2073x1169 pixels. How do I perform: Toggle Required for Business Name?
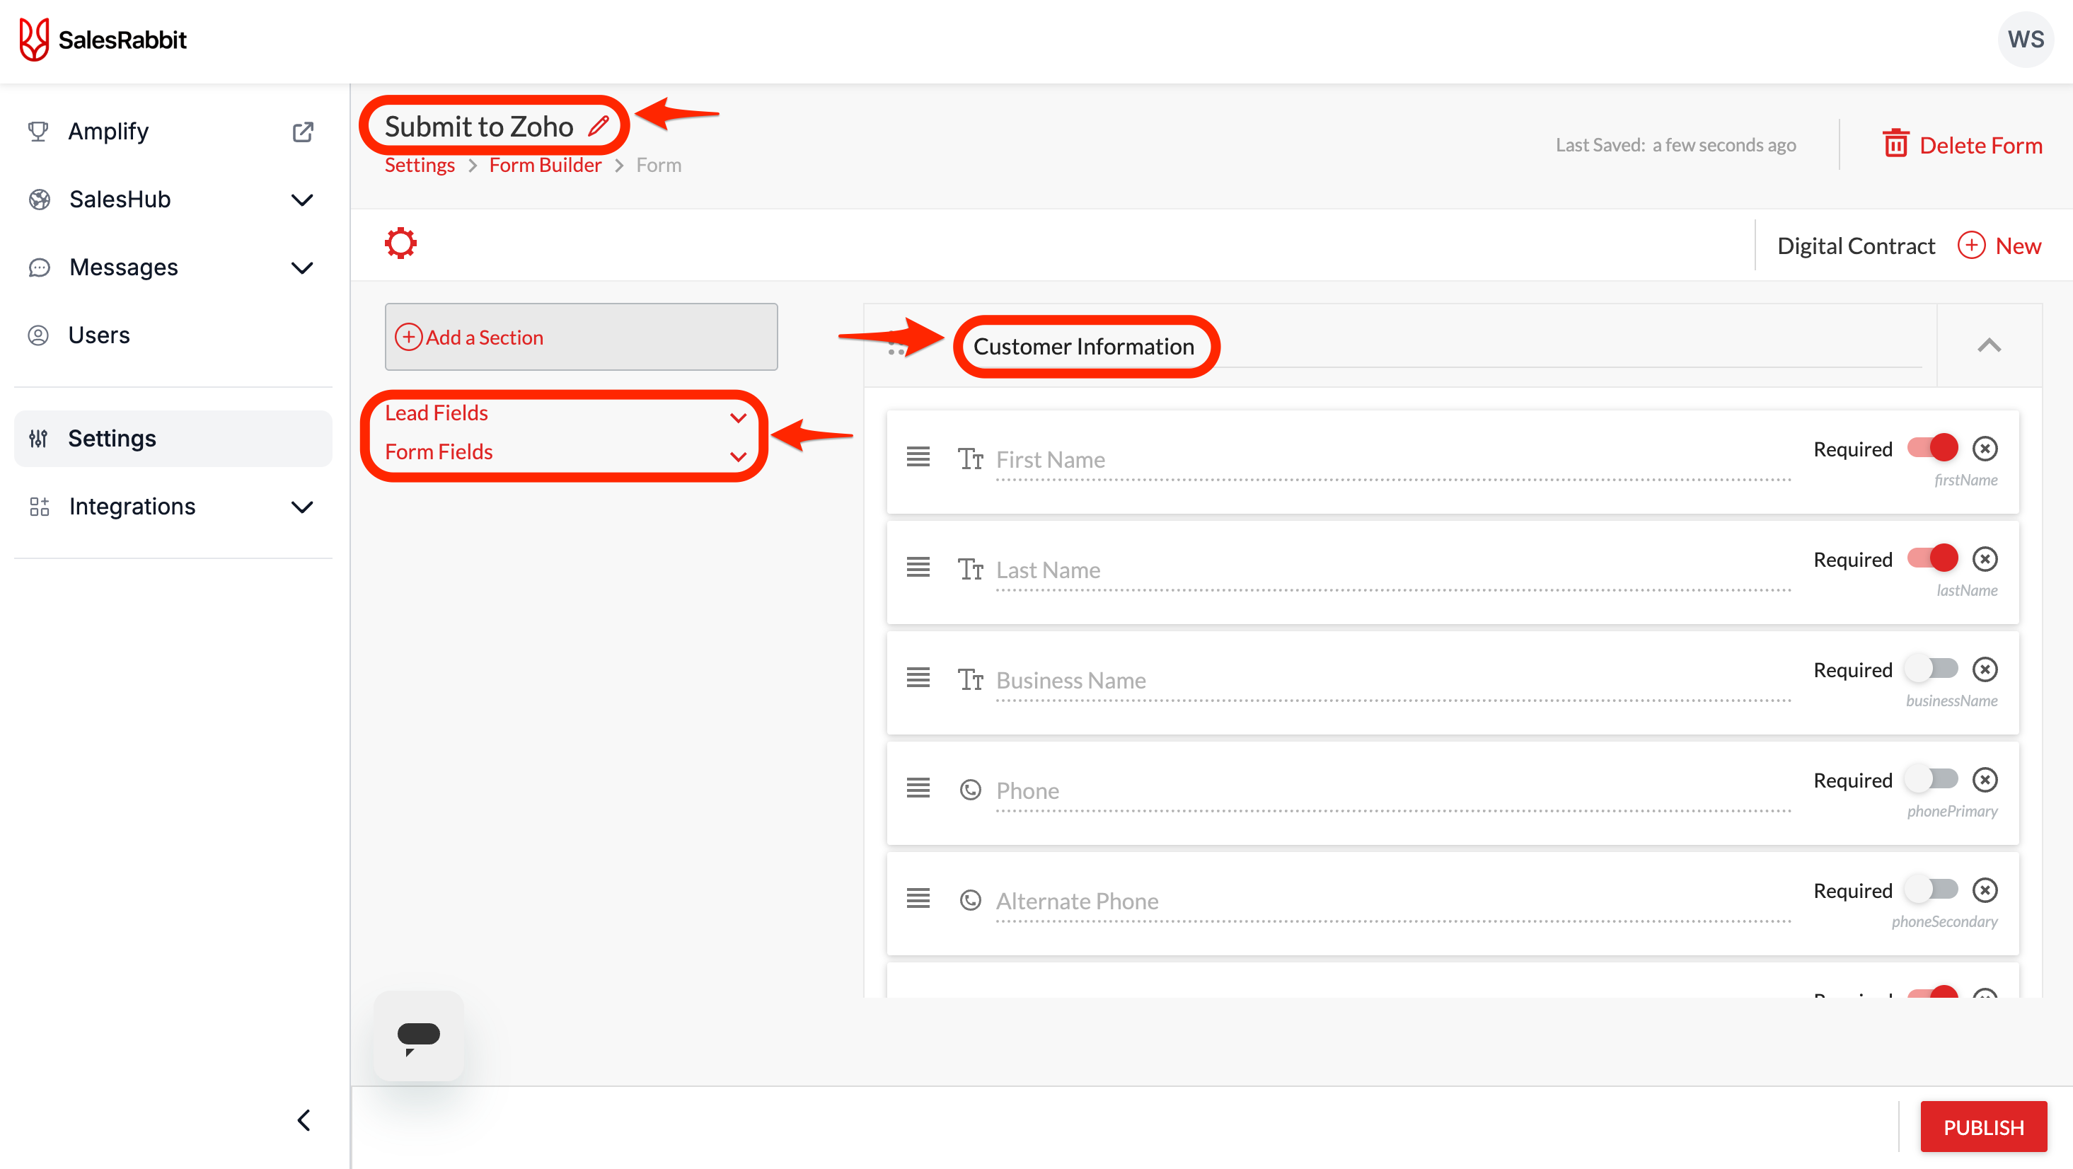click(x=1931, y=668)
